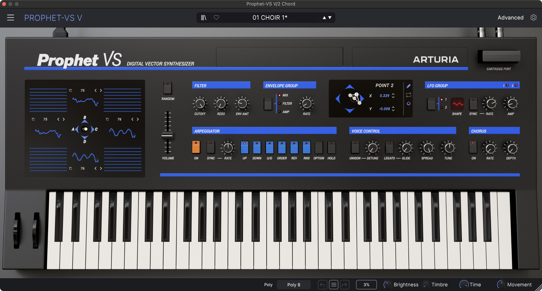
Task: Select previous waveform for oscillator A
Action: click(58, 119)
